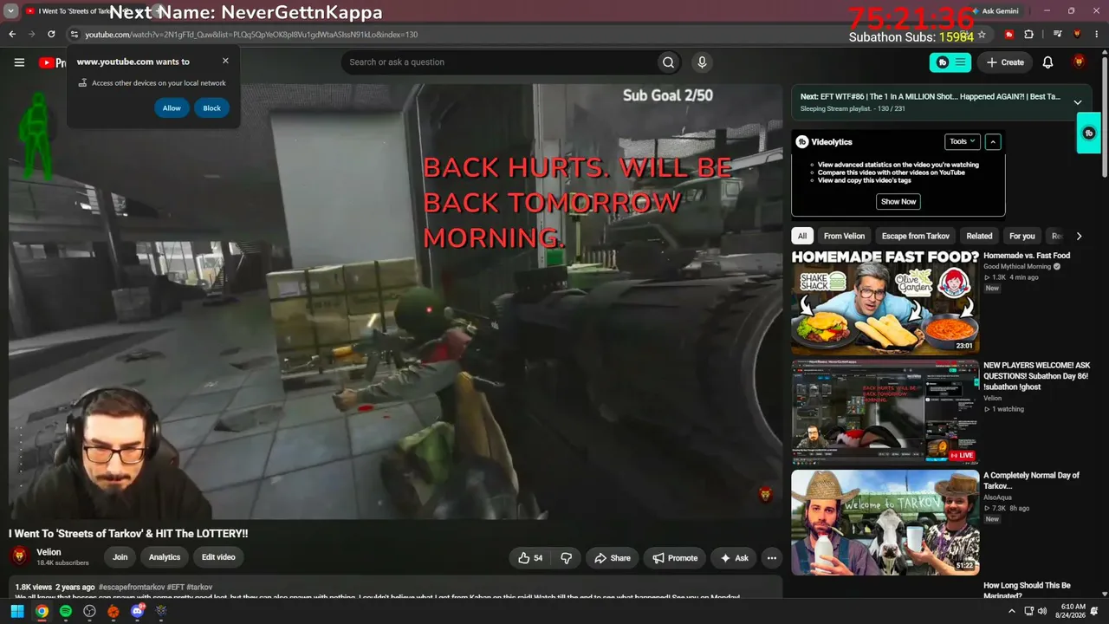Click Ask Gemini in the title bar

(x=996, y=11)
